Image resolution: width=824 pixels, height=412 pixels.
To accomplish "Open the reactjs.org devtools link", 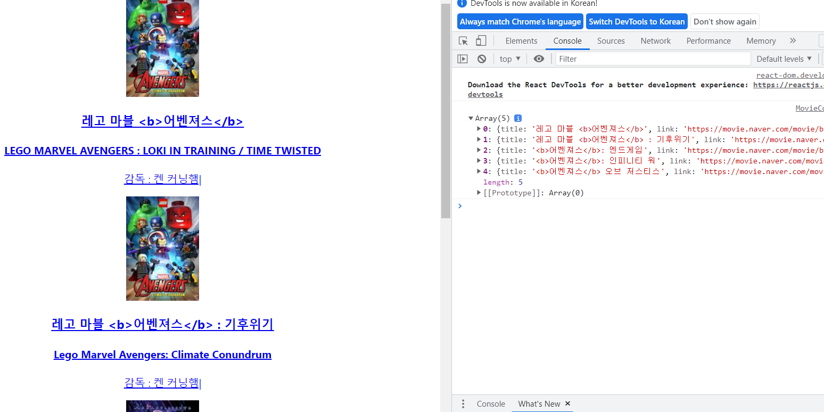I will 788,85.
